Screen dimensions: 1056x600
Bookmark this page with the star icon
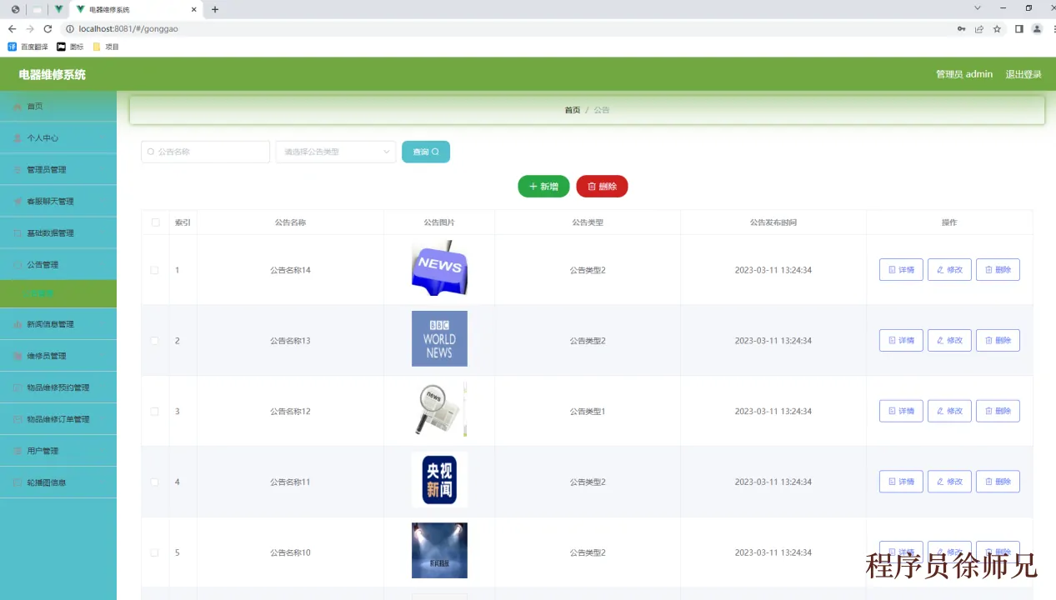997,28
